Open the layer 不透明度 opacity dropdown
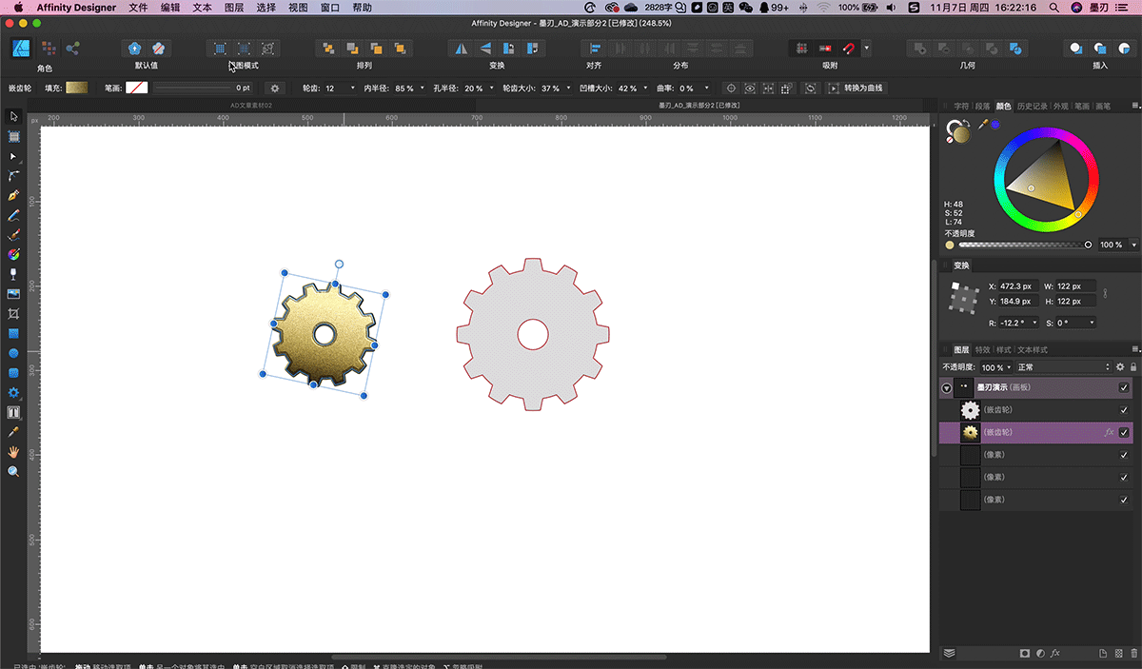The image size is (1142, 669). click(1008, 367)
